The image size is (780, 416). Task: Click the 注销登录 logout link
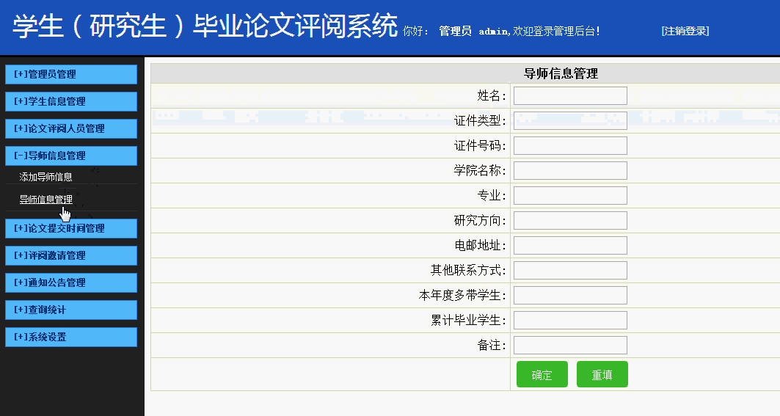tap(685, 31)
